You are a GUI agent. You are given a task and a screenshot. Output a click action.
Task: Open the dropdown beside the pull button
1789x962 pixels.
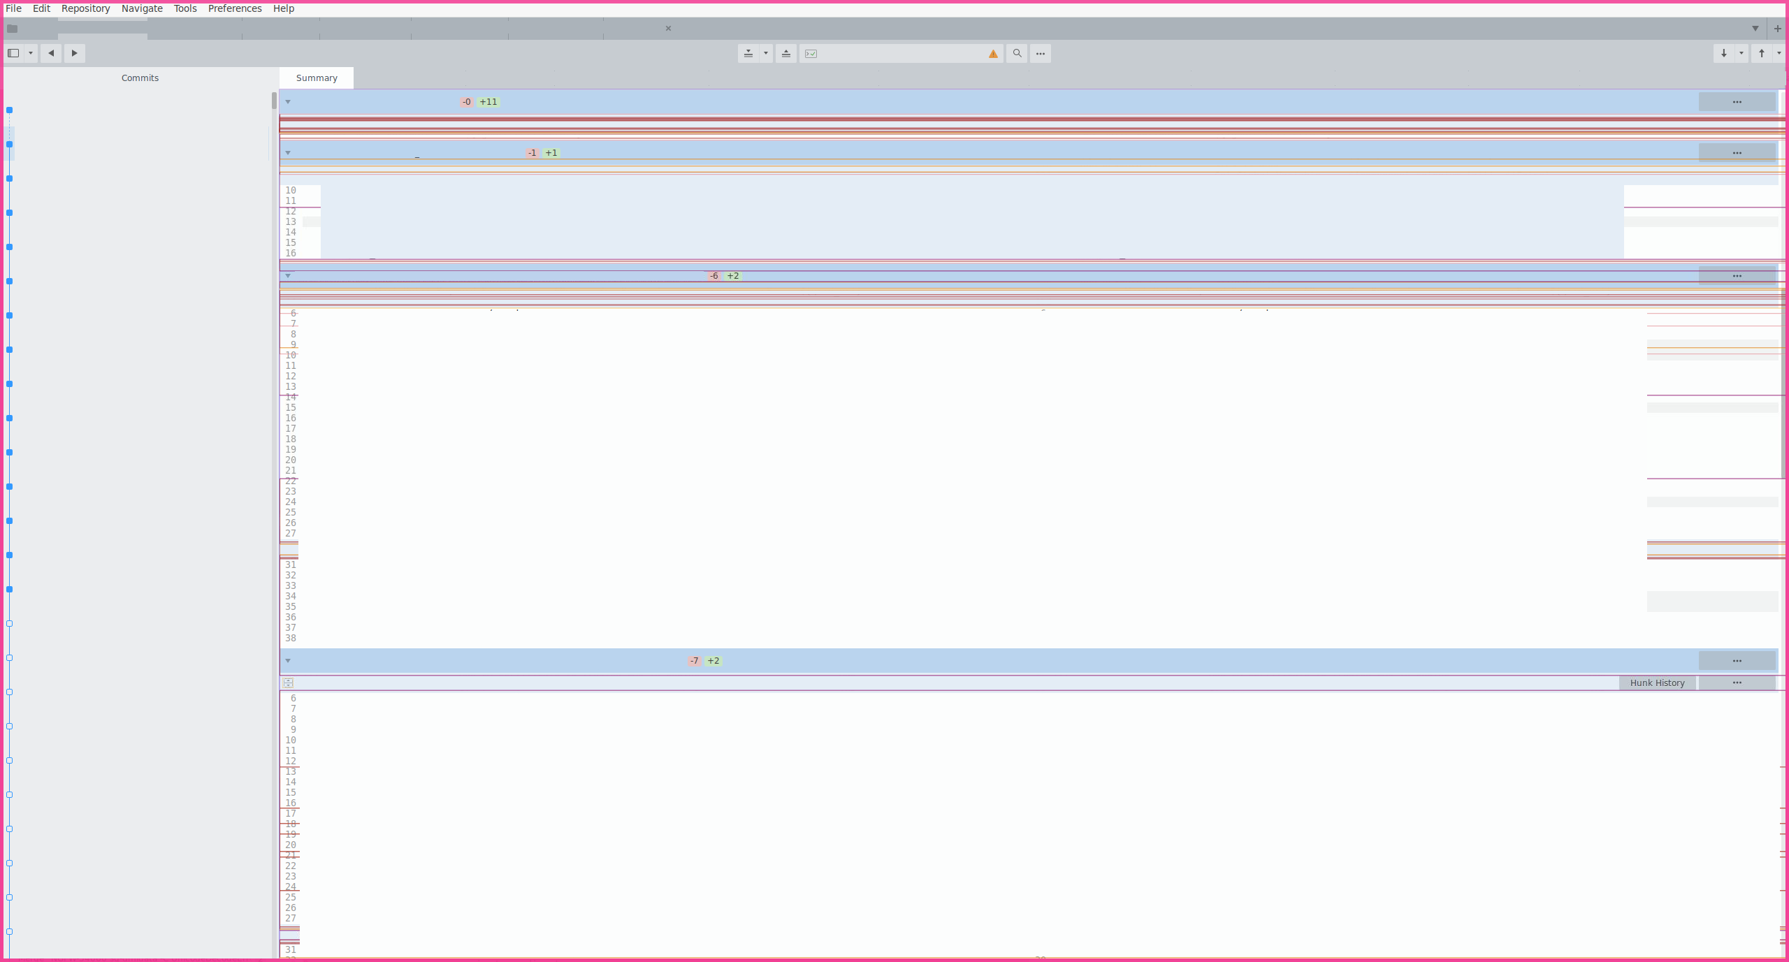1740,53
